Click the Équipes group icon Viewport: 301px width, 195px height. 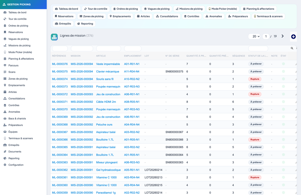tap(5, 132)
